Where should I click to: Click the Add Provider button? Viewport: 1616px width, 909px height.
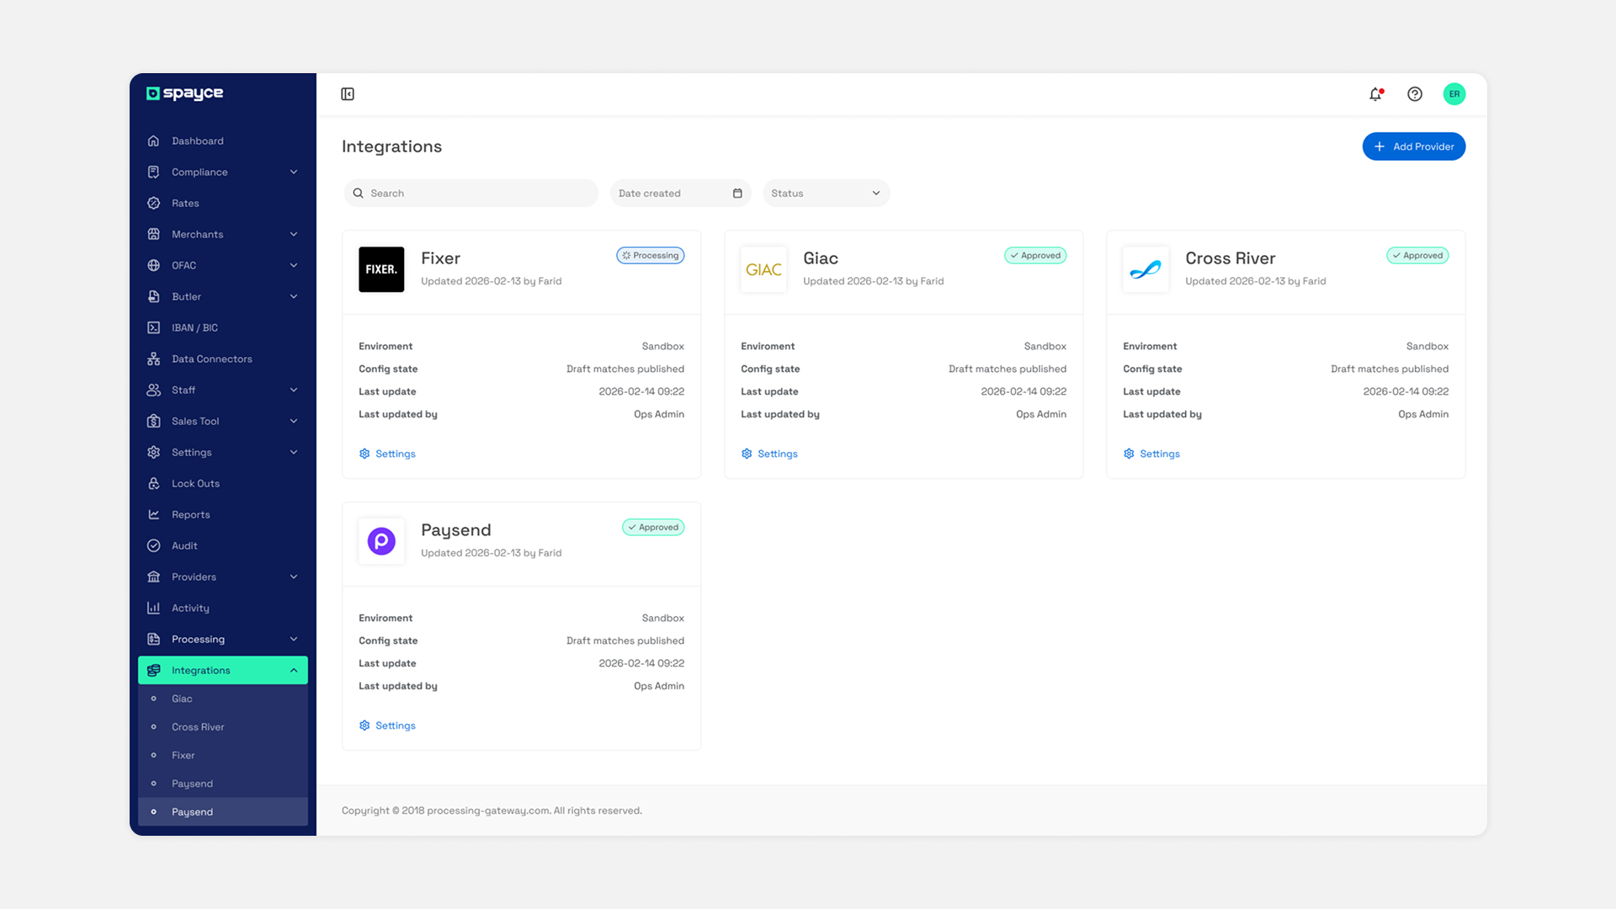coord(1413,146)
